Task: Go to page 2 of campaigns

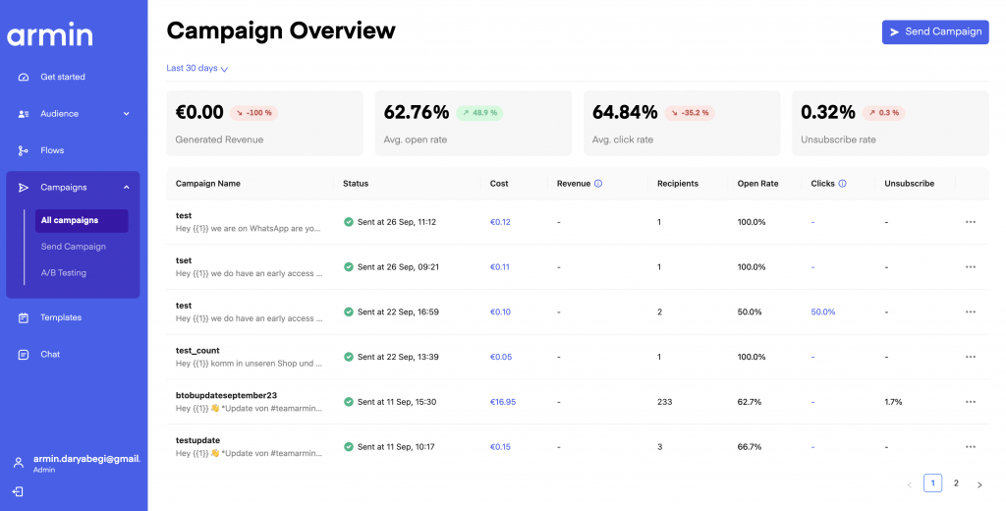Action: 956,483
